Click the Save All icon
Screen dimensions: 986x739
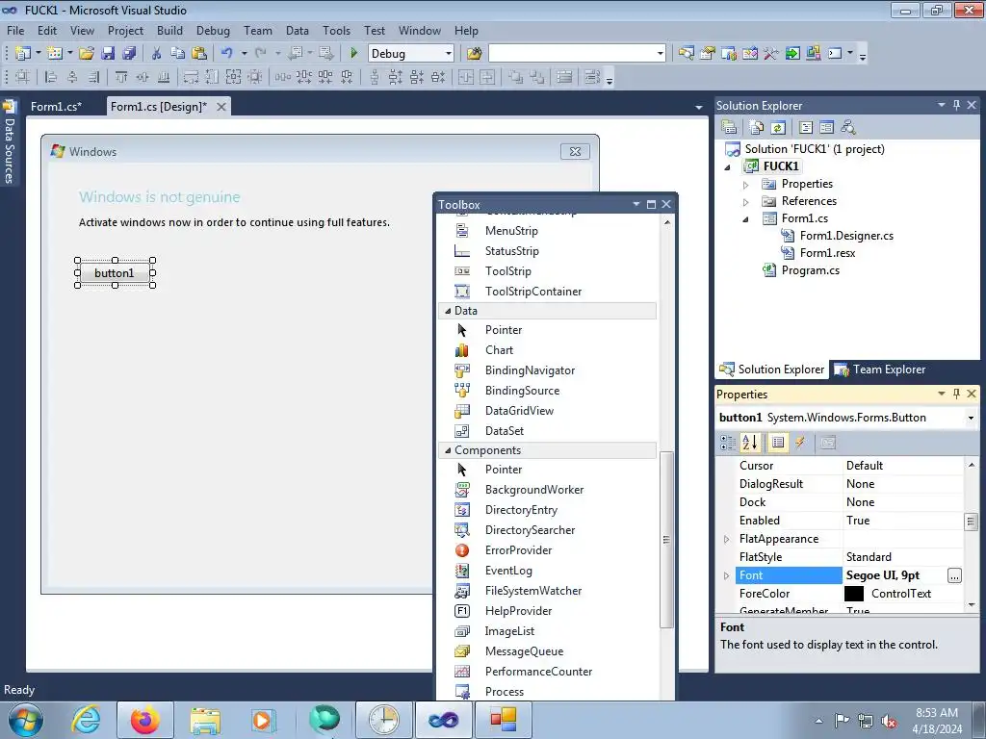click(x=129, y=54)
